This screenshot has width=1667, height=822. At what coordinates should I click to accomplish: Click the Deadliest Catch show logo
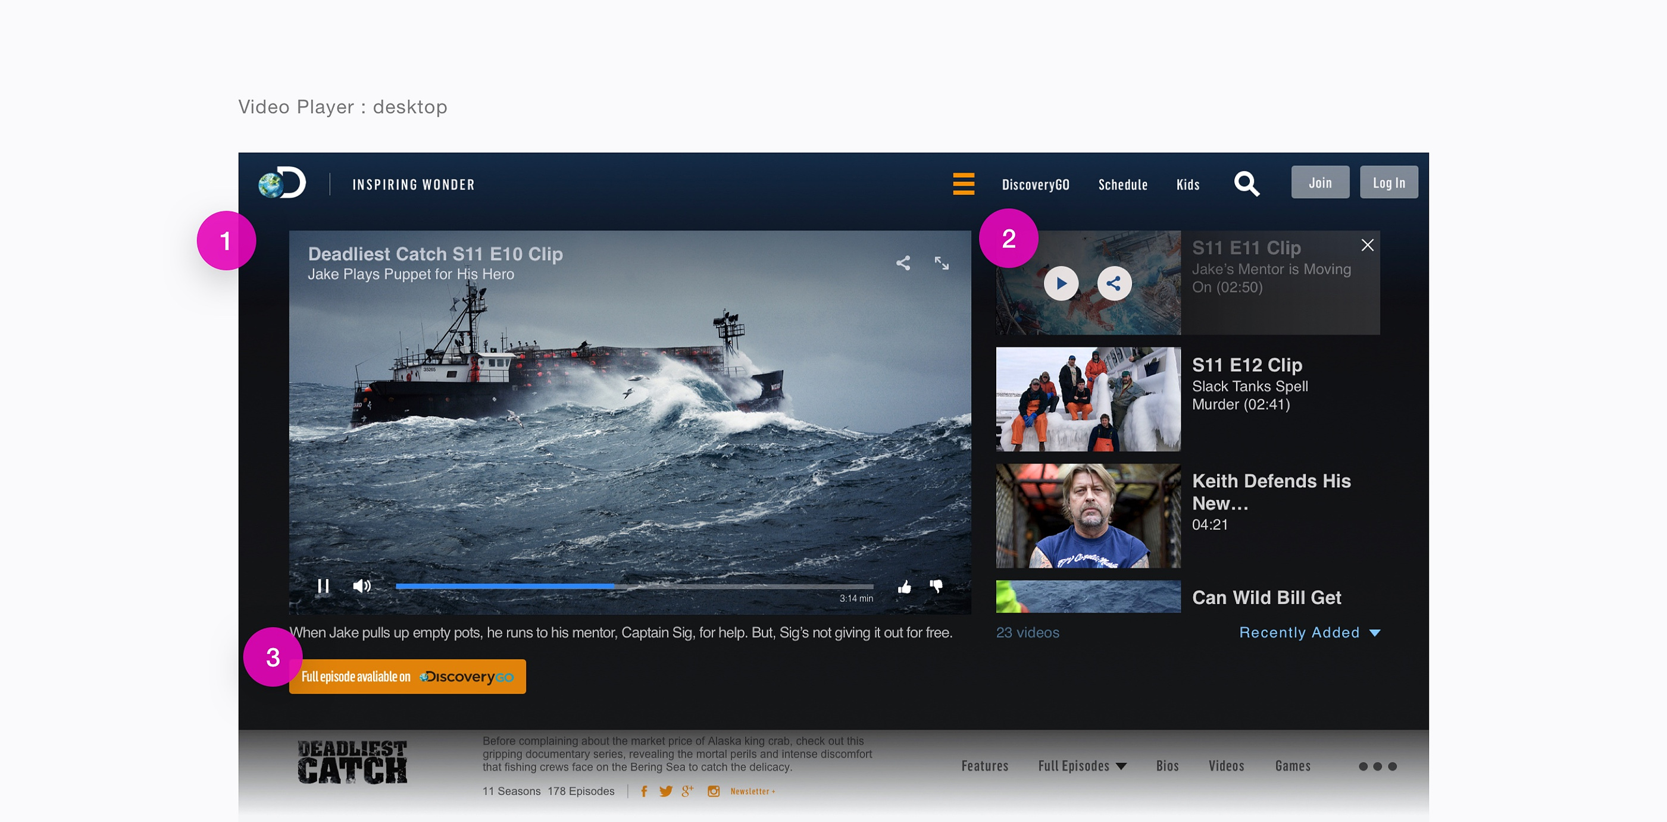coord(352,762)
